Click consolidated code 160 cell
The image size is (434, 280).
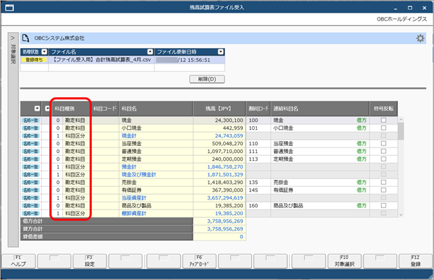(258, 205)
